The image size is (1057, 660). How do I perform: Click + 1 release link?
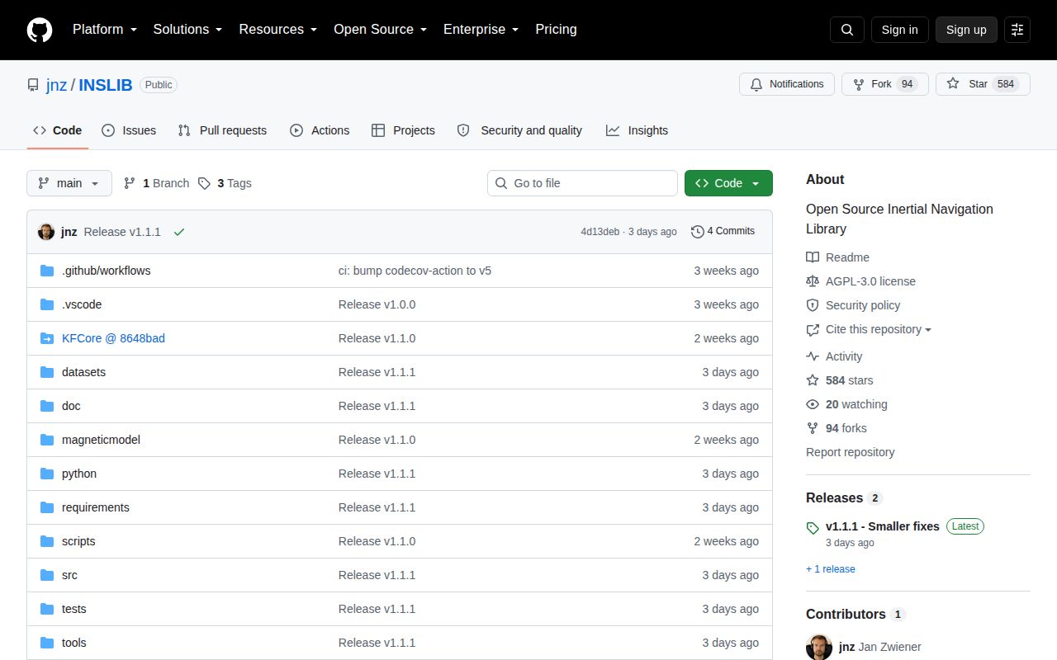831,569
